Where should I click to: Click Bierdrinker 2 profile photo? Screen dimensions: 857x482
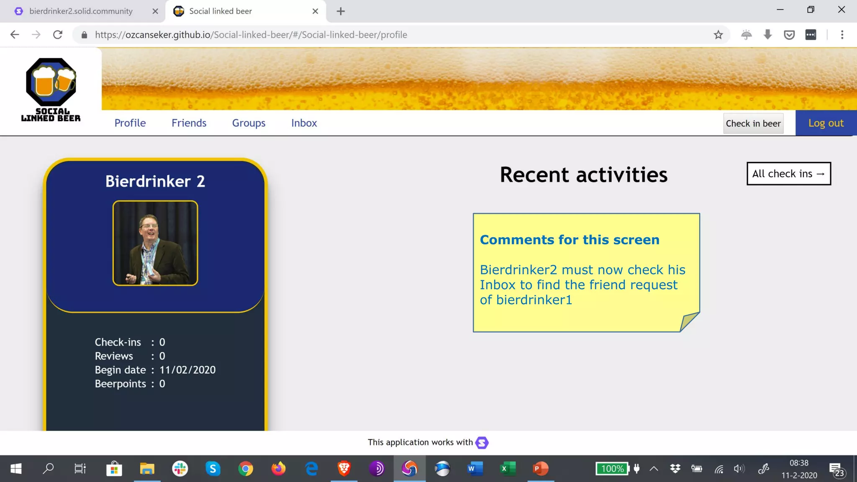(x=155, y=243)
